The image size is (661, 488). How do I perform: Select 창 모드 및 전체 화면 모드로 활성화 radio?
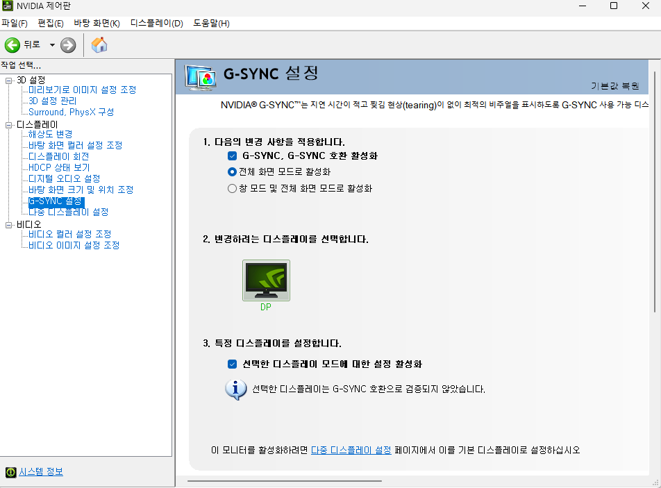pos(232,188)
